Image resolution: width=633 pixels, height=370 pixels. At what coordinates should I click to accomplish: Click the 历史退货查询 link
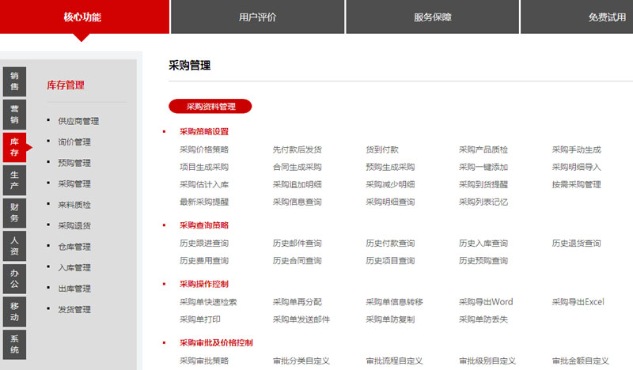pyautogui.click(x=576, y=244)
